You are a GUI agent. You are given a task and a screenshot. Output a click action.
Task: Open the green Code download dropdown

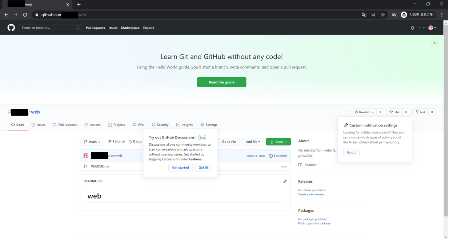pyautogui.click(x=278, y=142)
